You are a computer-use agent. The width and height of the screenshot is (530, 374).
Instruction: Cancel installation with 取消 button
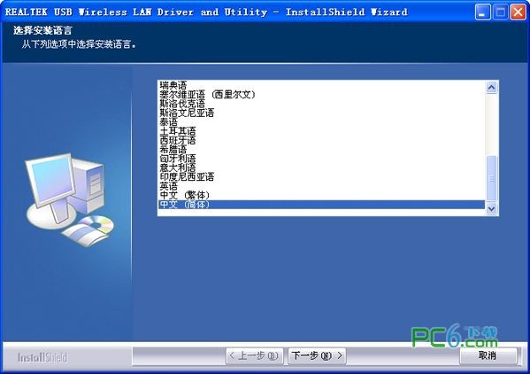tap(488, 355)
